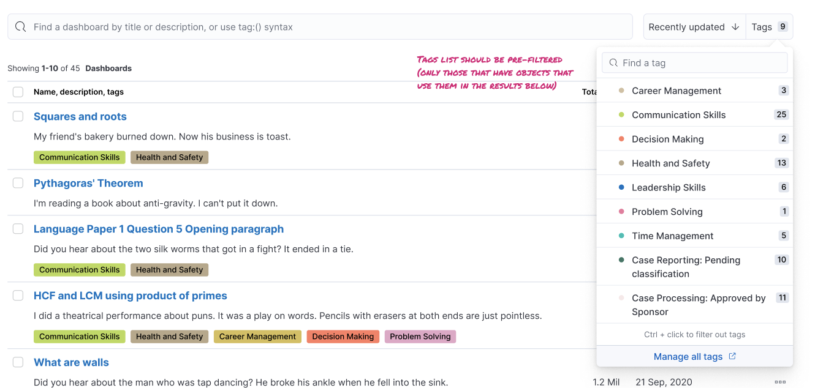Image resolution: width=815 pixels, height=388 pixels.
Task: Select the Decision Making tag filter entry
Action: tap(668, 139)
